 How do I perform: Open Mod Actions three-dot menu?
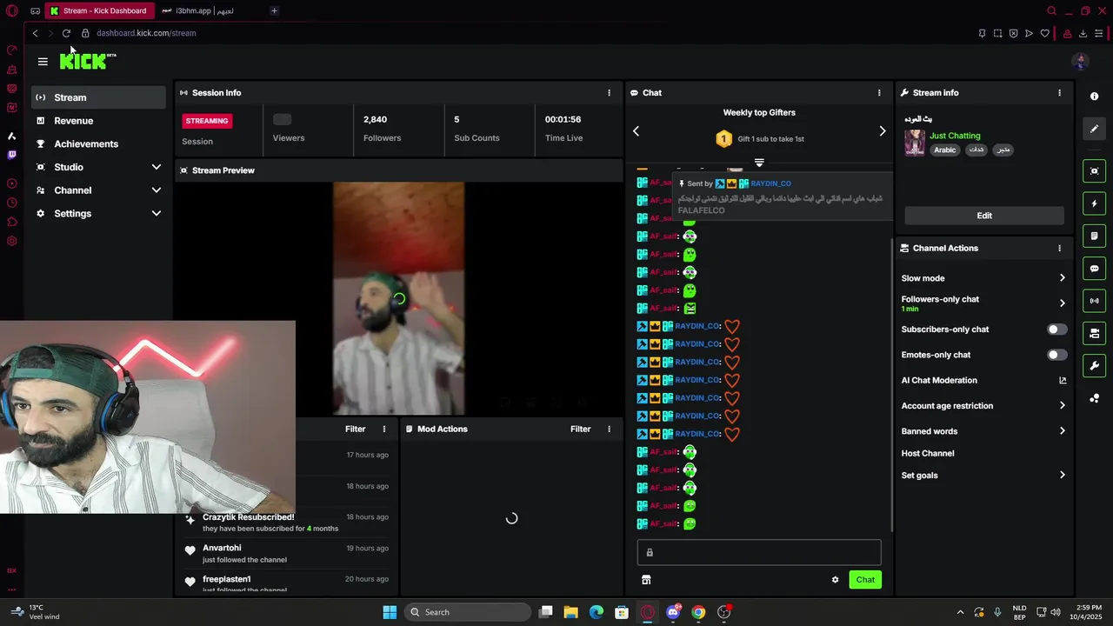click(x=609, y=430)
